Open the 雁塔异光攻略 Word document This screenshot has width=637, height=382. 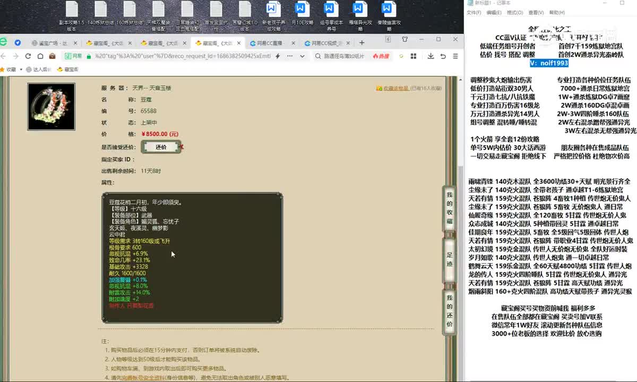359,16
